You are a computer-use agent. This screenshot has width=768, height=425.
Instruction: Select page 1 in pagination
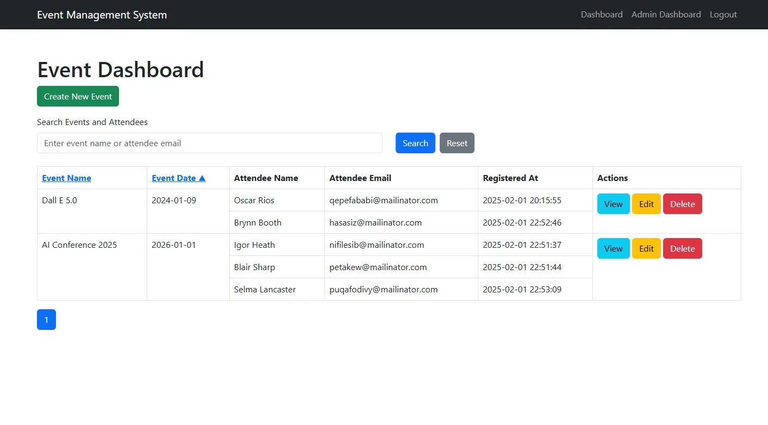point(46,320)
